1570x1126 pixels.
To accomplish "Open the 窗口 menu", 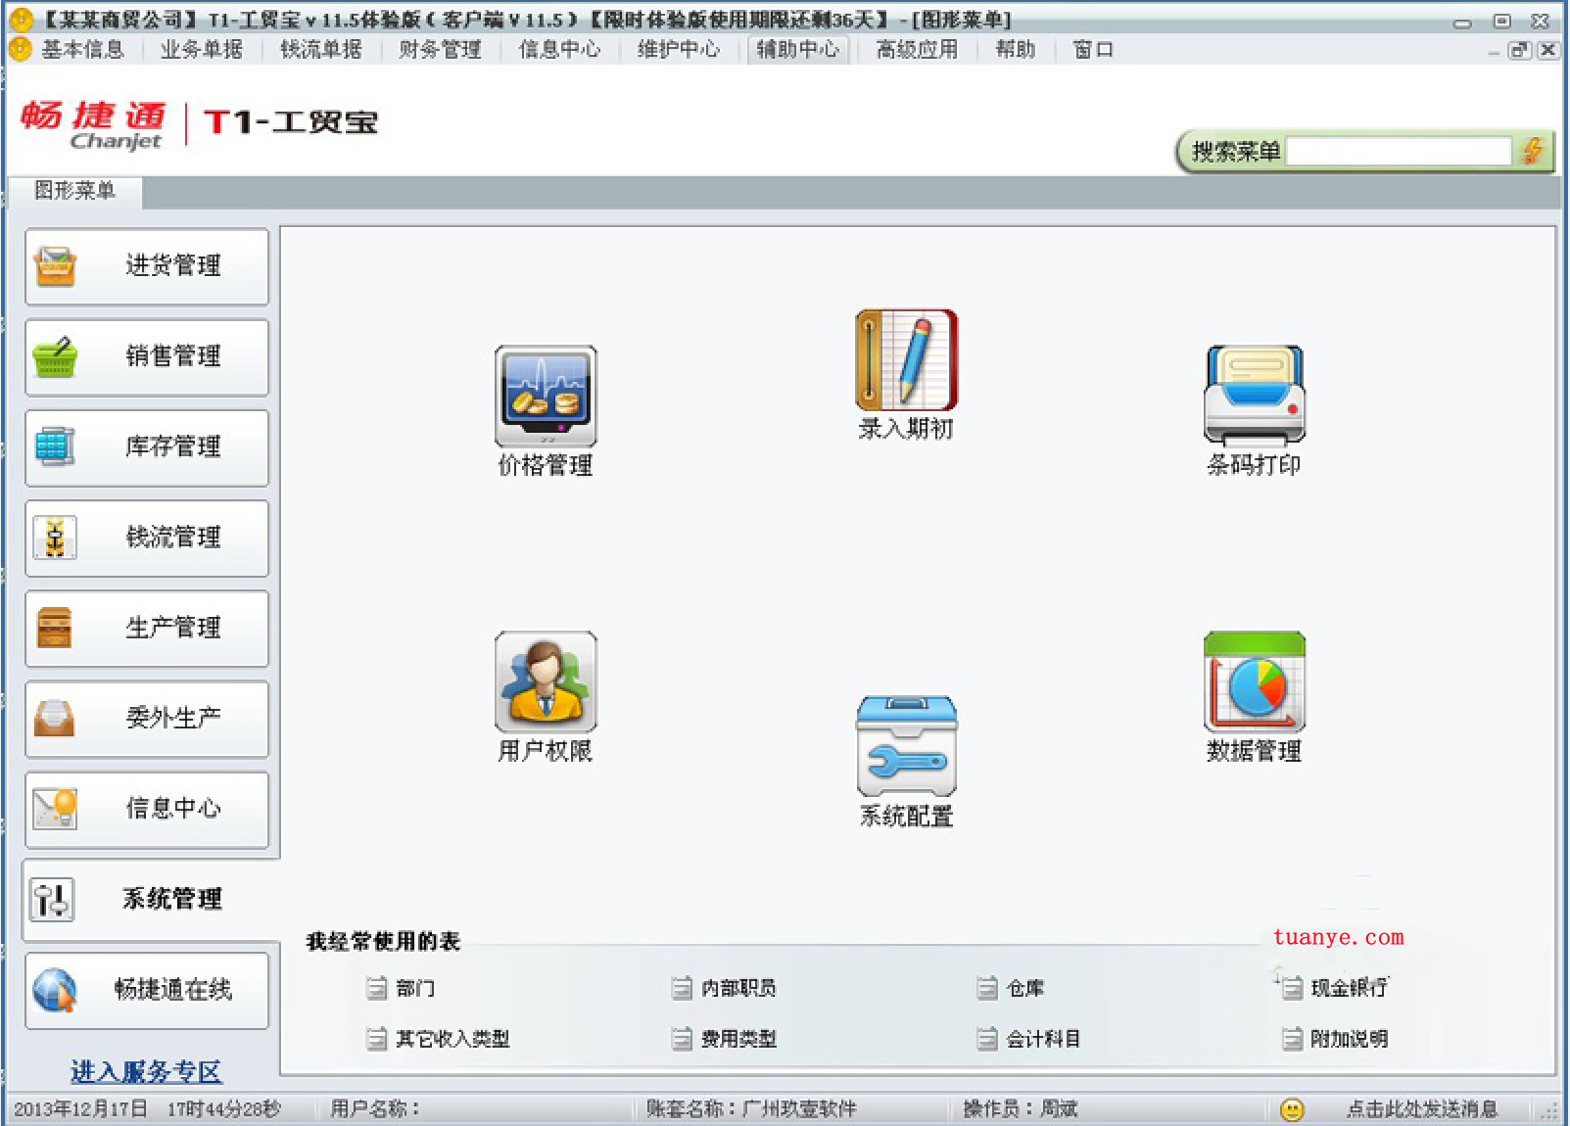I will point(1093,49).
